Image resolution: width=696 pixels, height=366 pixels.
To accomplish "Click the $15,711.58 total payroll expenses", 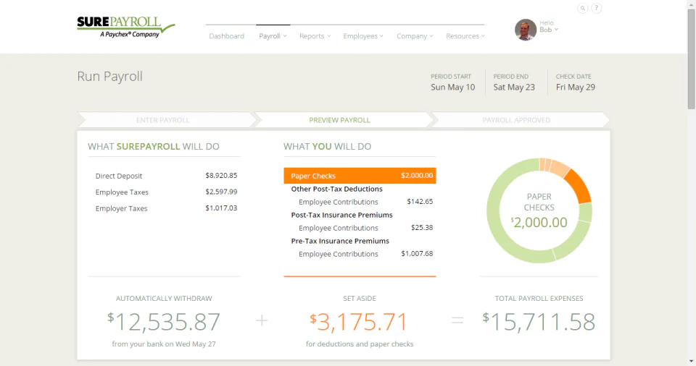I will pyautogui.click(x=539, y=322).
